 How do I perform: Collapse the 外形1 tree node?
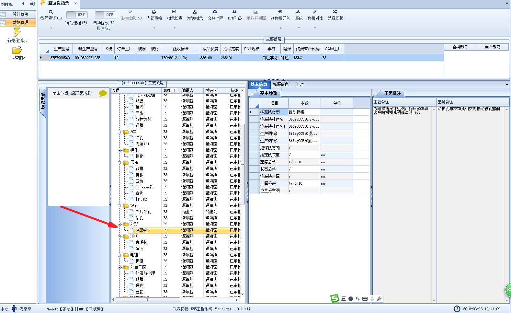pyautogui.click(x=119, y=224)
